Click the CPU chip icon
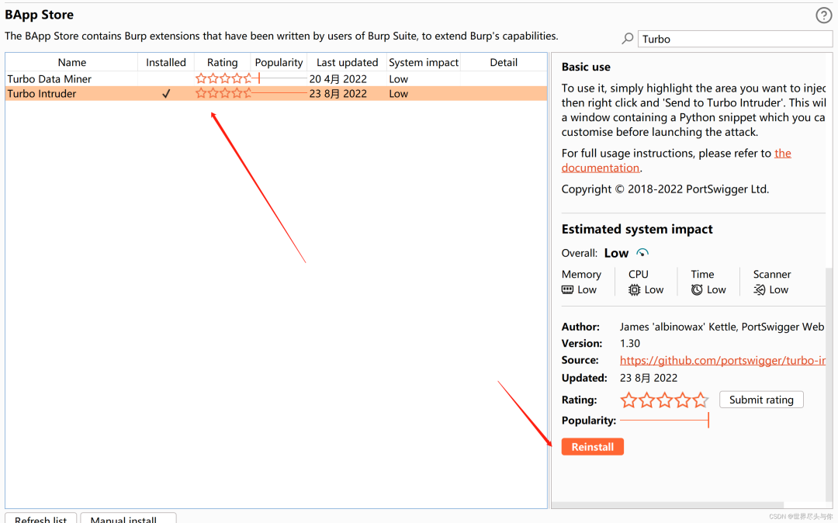This screenshot has width=838, height=523. pos(634,289)
